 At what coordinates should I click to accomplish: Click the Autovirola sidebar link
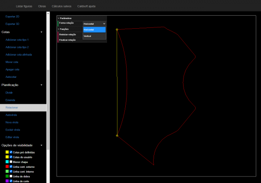point(11,115)
